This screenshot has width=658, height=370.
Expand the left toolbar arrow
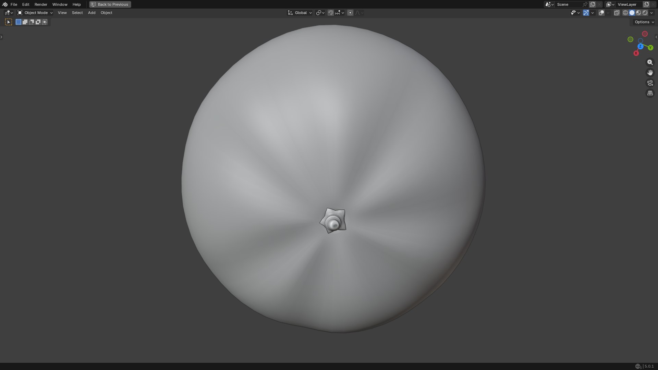point(1,37)
